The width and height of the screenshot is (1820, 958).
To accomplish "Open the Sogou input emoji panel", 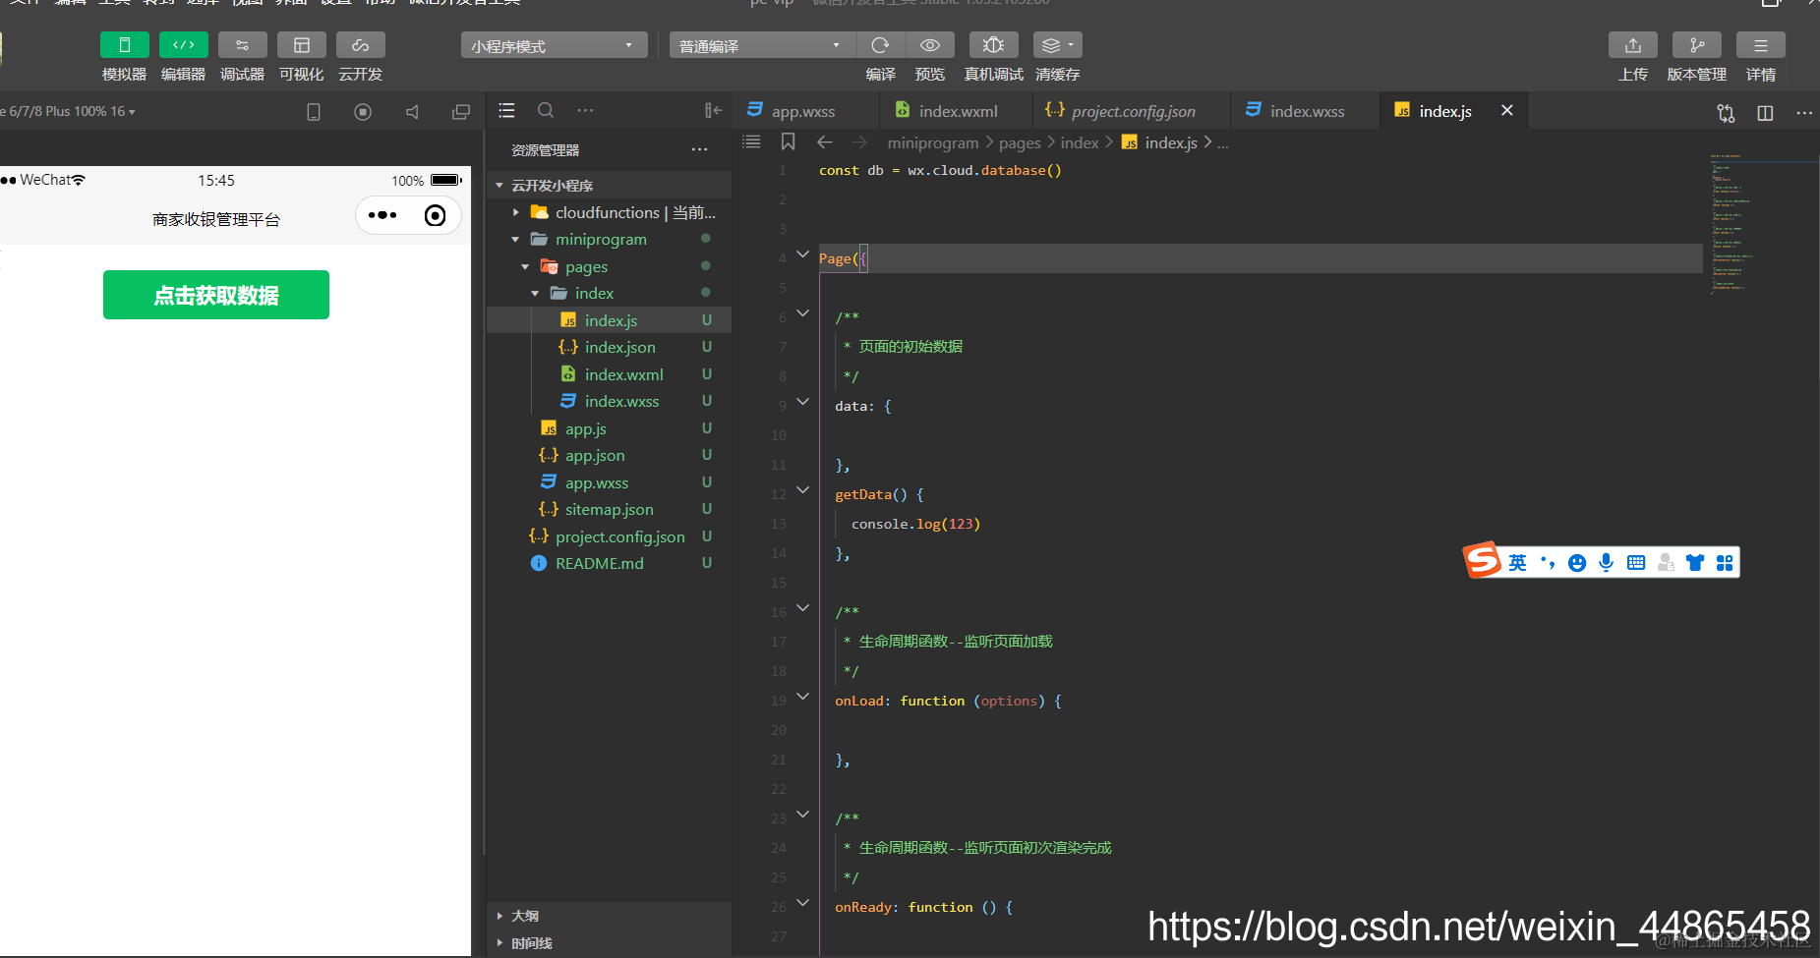I will 1577,563.
